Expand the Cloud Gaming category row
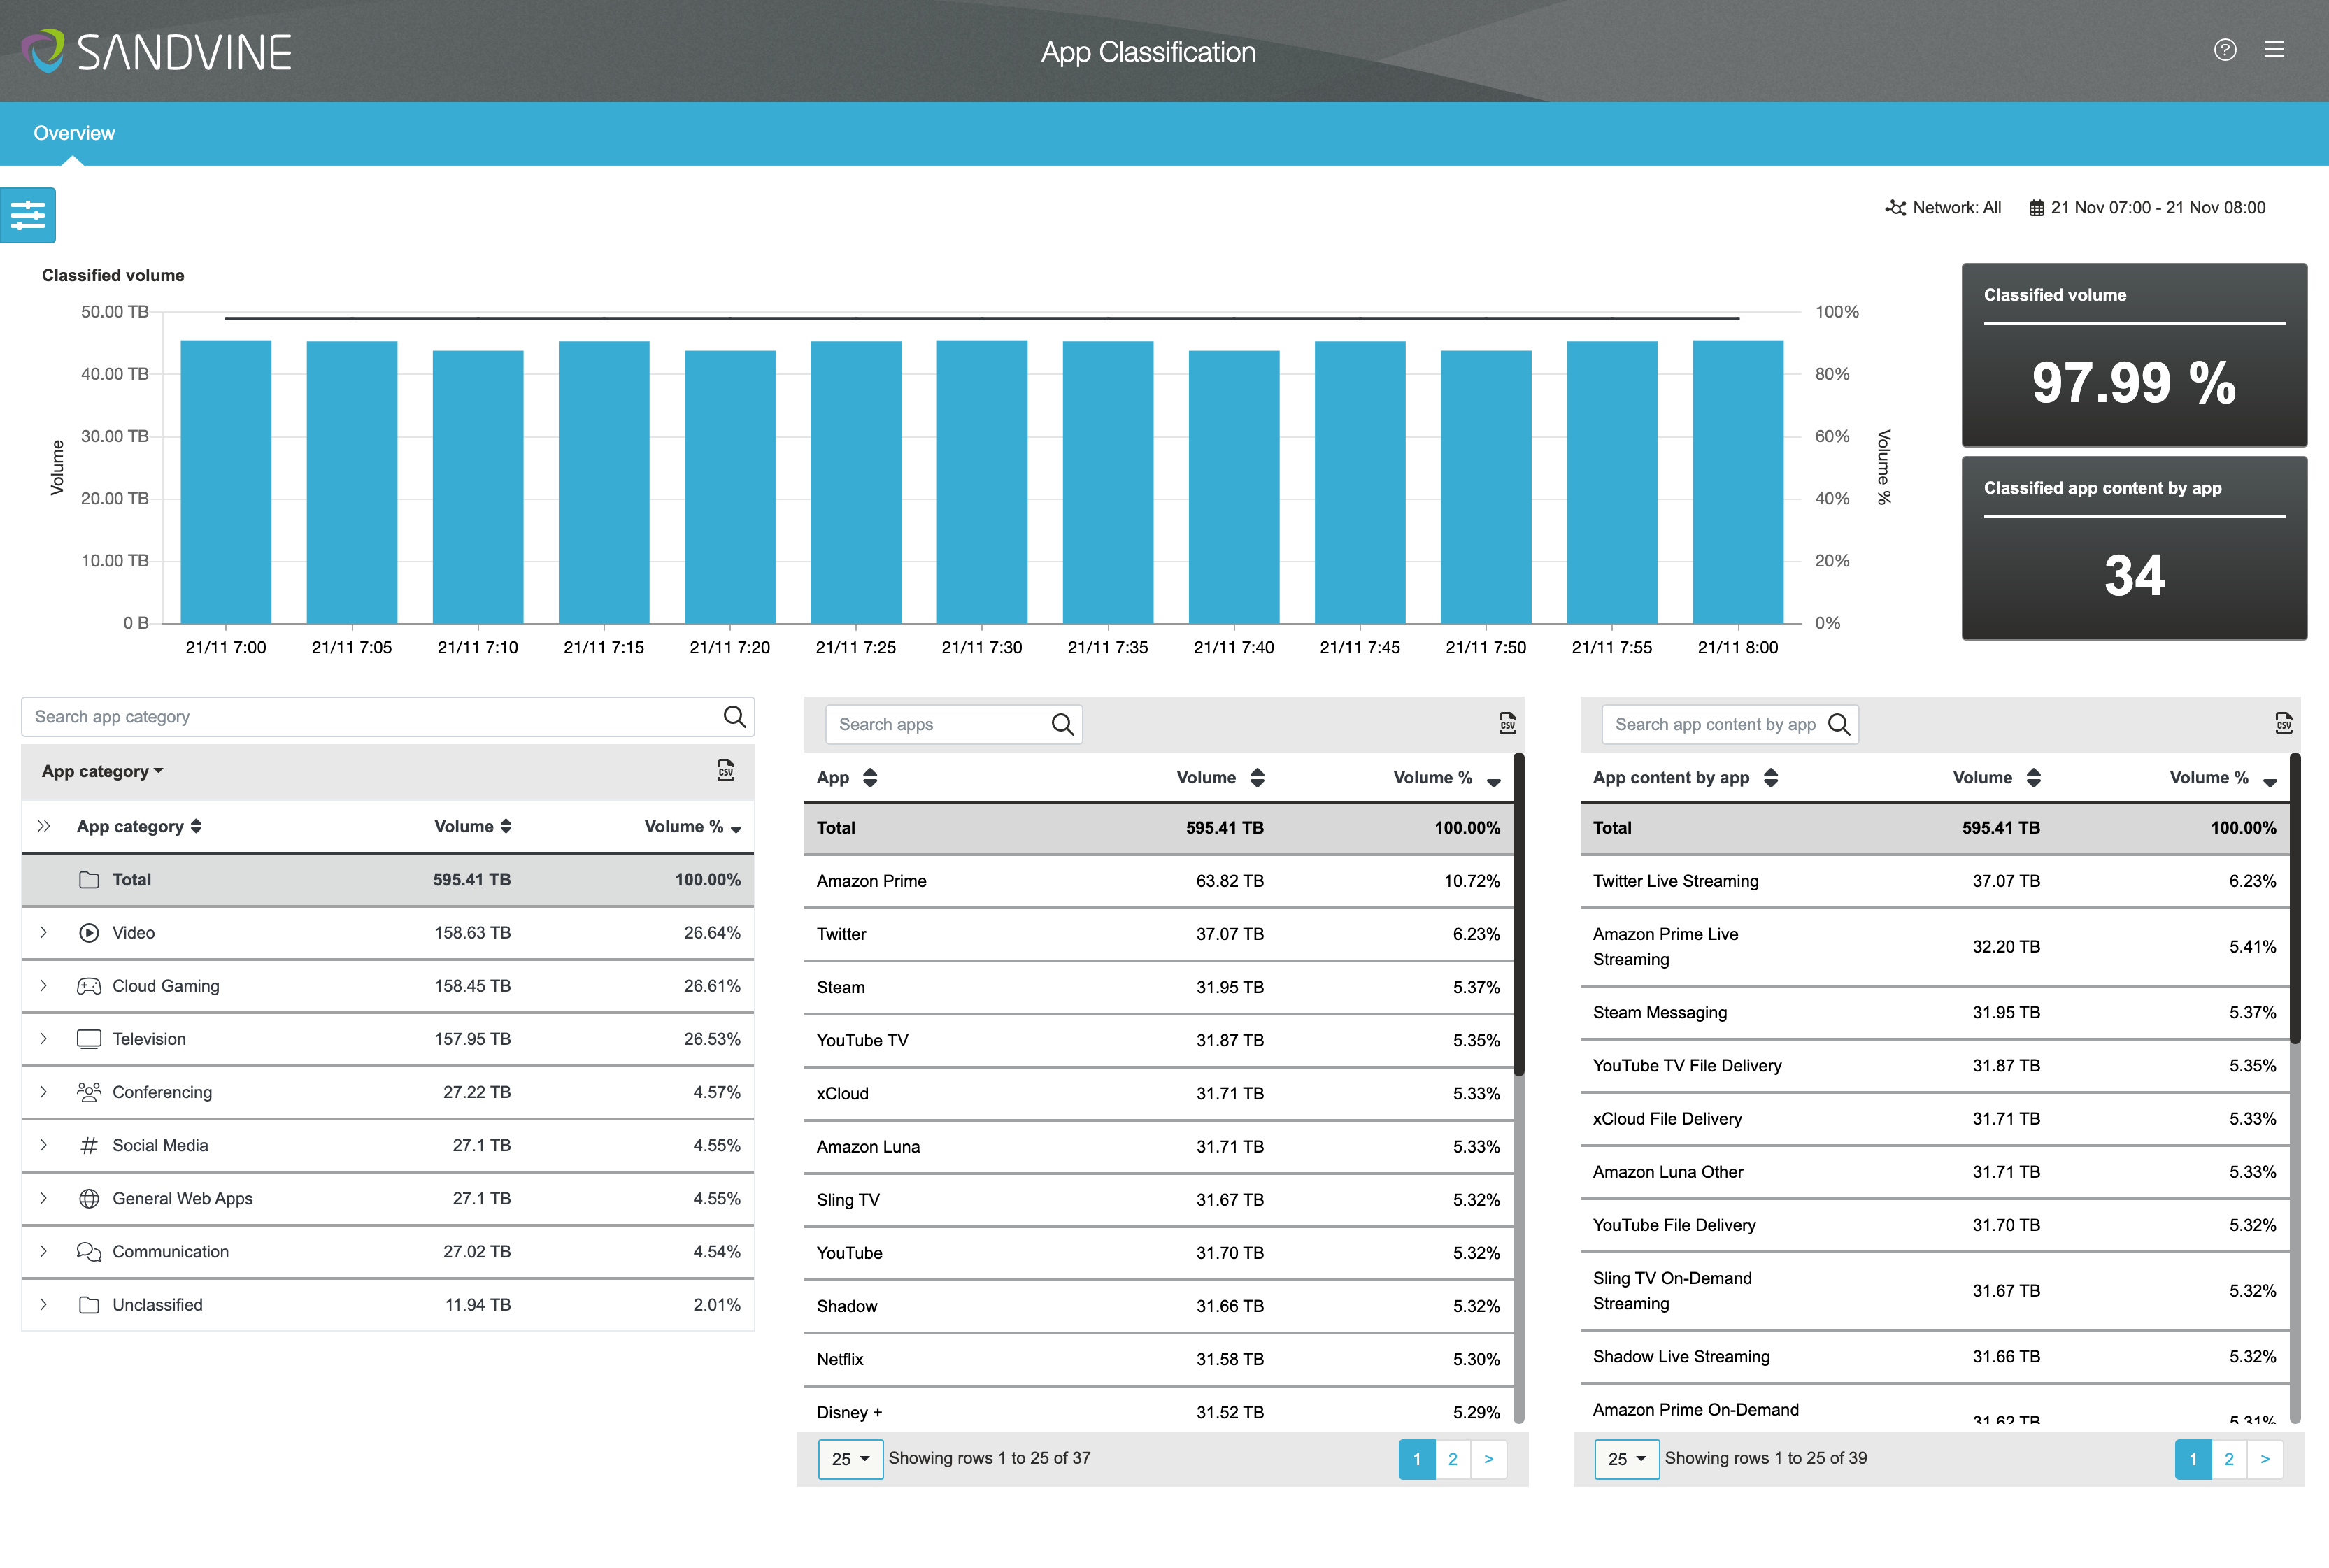Screen dimensions: 2329x1568 pos(43,985)
